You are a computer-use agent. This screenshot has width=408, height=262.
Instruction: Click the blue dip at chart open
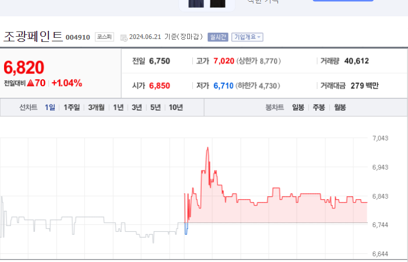click(186, 229)
